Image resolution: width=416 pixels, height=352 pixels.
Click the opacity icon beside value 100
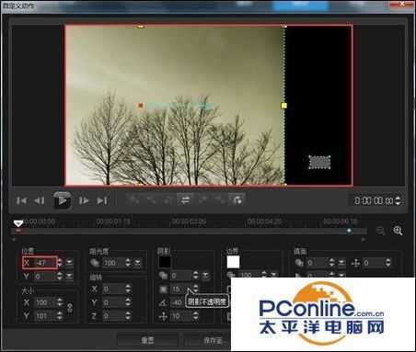(95, 263)
